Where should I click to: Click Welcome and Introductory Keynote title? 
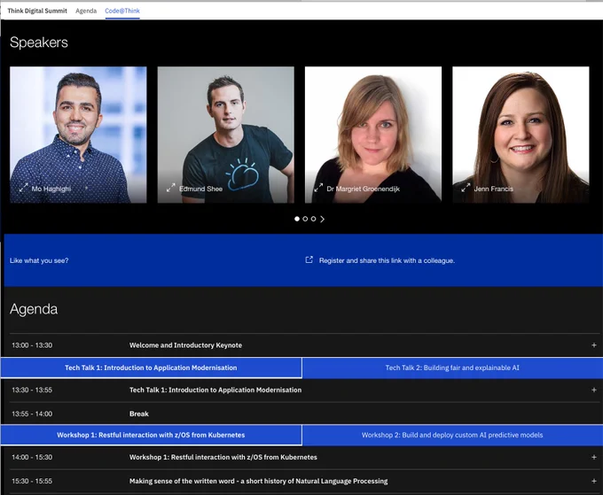point(185,345)
